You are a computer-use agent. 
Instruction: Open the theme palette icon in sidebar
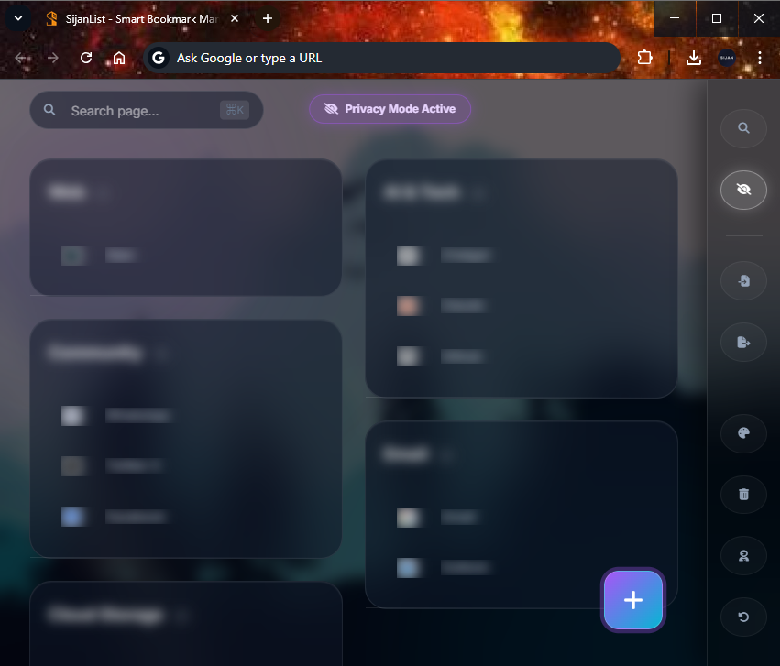[743, 433]
